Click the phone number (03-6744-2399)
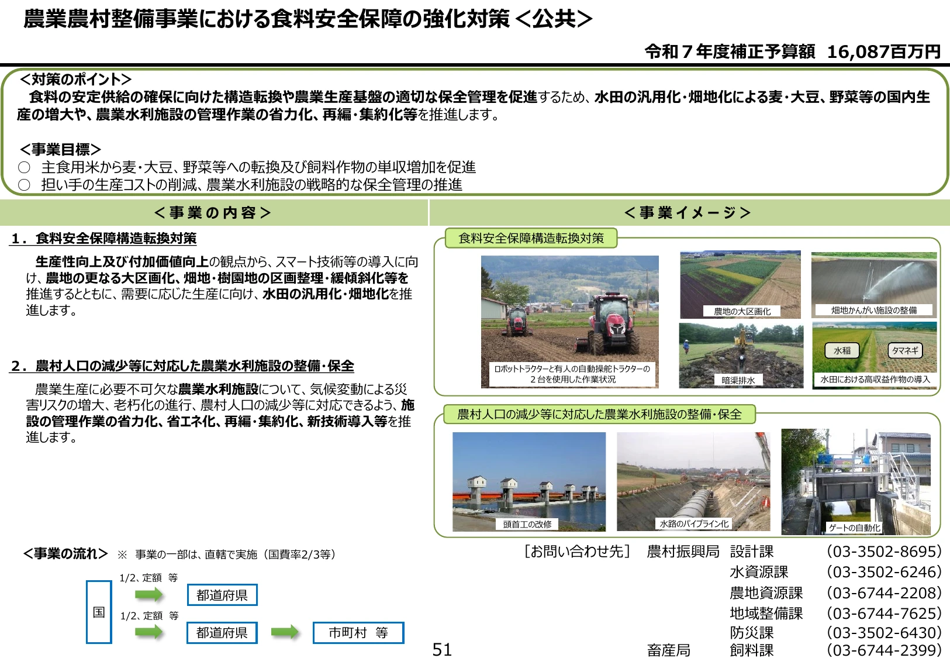950x658 pixels. pos(884,650)
